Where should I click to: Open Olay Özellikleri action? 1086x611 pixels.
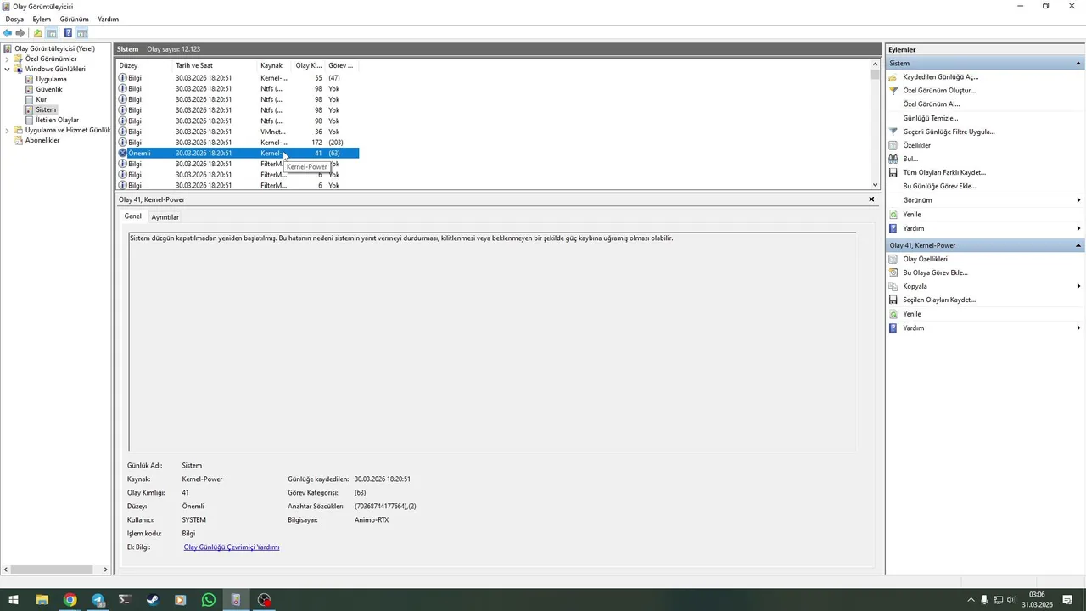click(925, 259)
